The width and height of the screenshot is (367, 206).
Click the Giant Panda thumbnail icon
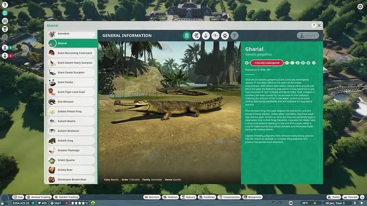tap(52, 82)
